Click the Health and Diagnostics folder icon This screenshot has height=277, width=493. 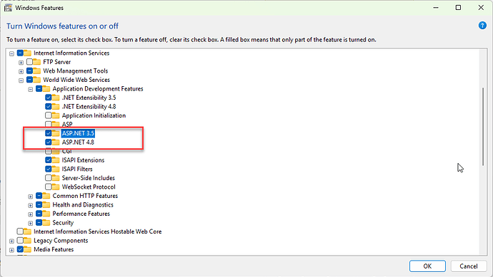(46, 204)
